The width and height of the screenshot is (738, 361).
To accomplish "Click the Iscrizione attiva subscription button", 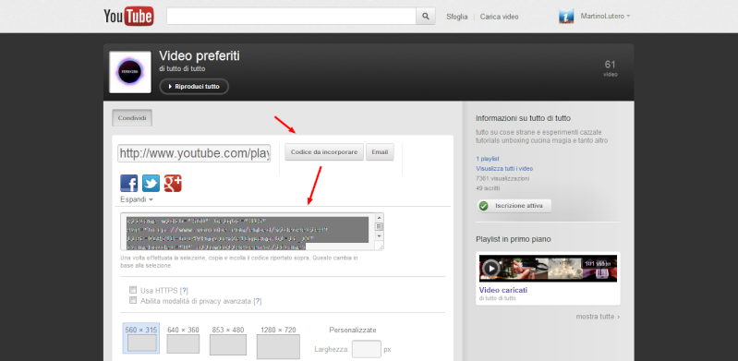I will pos(514,206).
